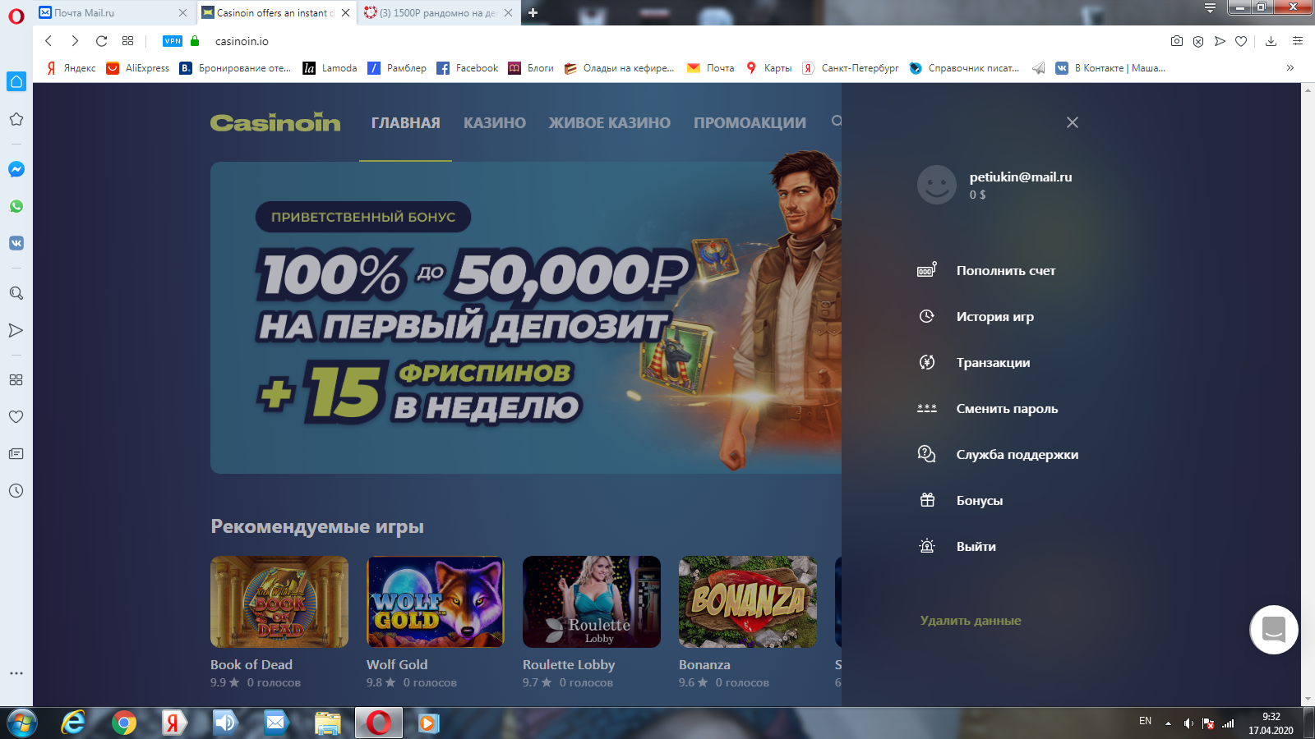
Task: Open the AliExpress bookmark
Action: pos(138,68)
